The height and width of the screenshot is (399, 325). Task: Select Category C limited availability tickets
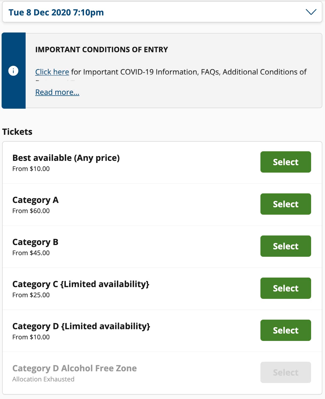tap(286, 288)
